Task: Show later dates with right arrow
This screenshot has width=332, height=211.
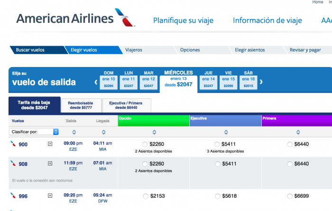Action: pyautogui.click(x=261, y=82)
